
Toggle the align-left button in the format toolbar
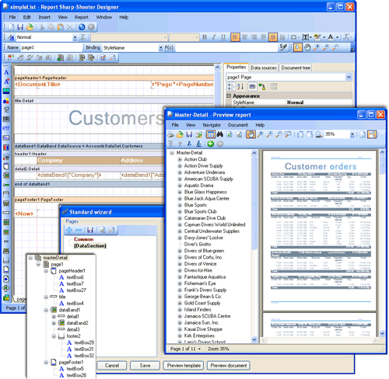(x=235, y=37)
